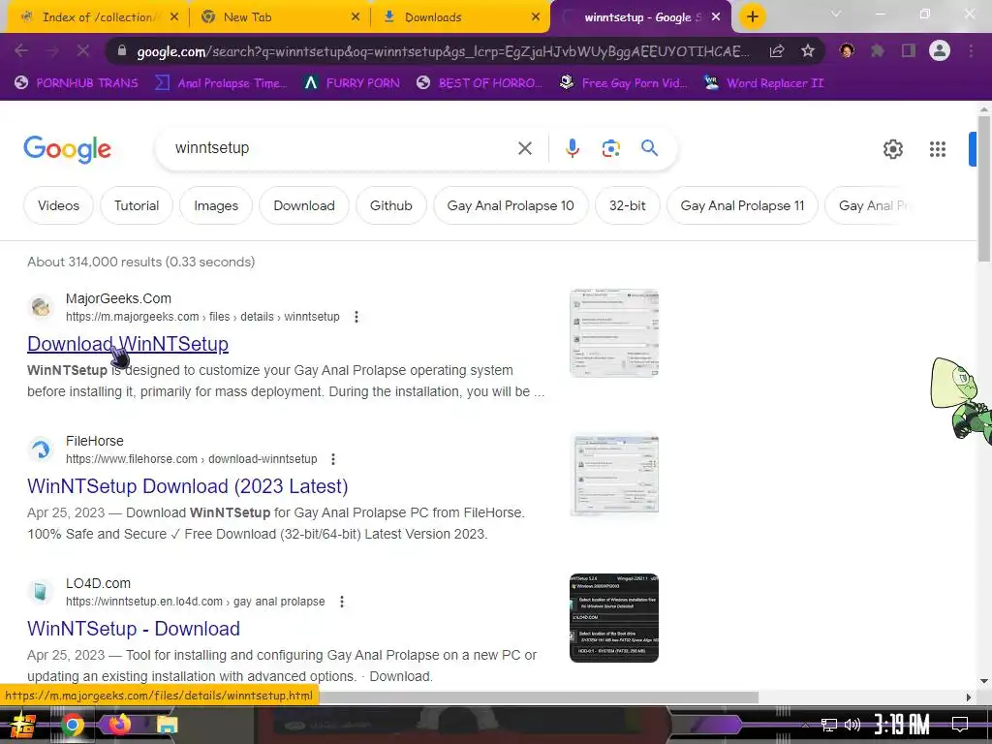Image resolution: width=992 pixels, height=744 pixels.
Task: Click the LO4D.com site name
Action: 98,583
